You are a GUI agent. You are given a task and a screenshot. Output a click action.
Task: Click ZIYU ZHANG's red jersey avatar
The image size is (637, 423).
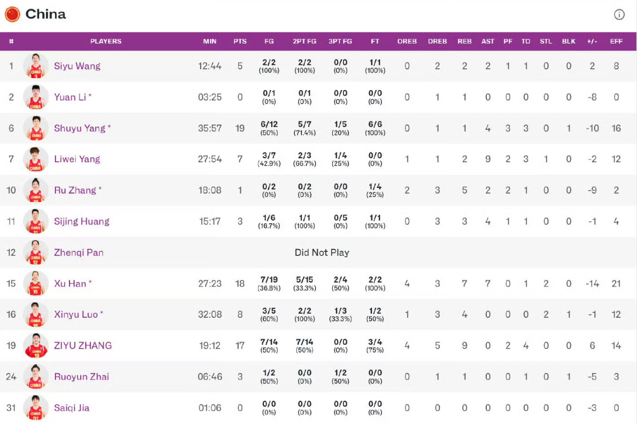click(35, 345)
